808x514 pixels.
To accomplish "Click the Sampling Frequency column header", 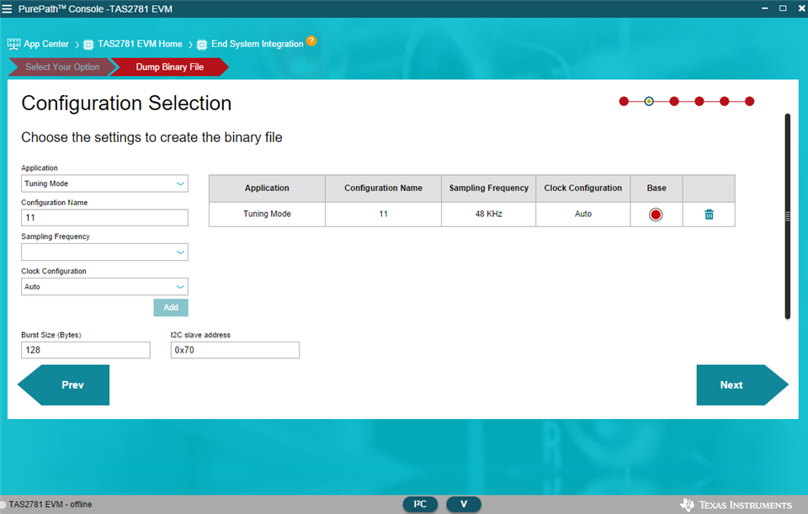I will coord(488,188).
